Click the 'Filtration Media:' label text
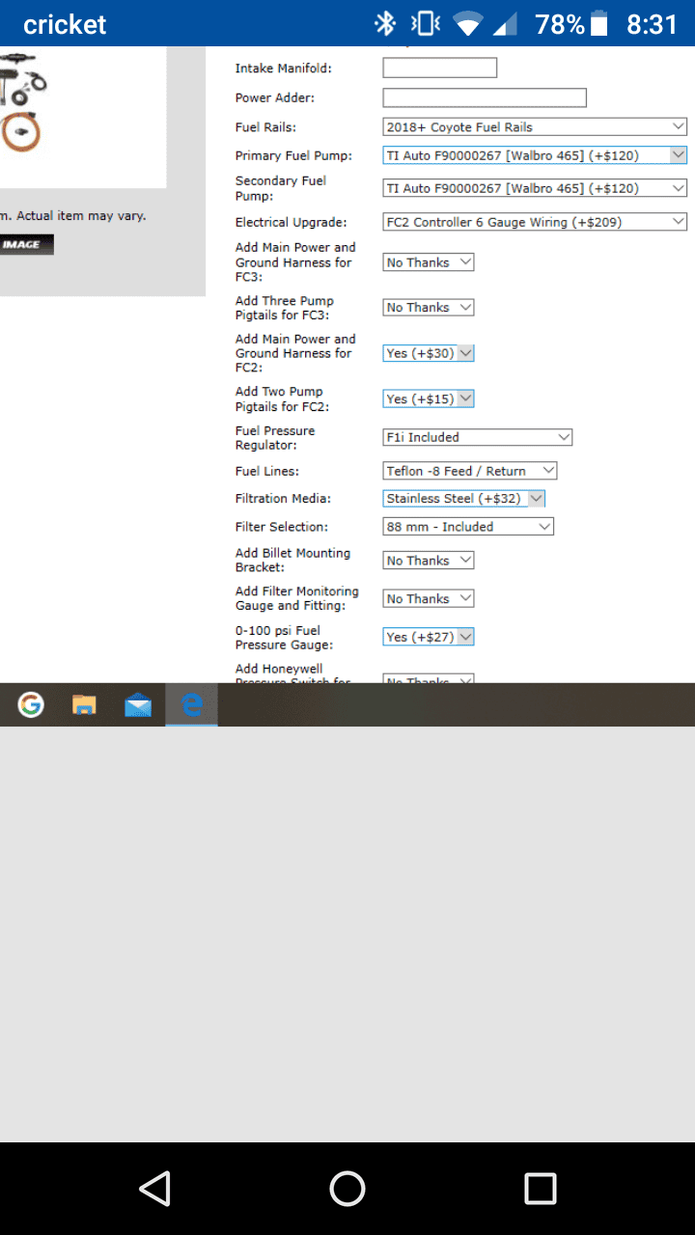This screenshot has height=1235, width=695. click(x=283, y=499)
